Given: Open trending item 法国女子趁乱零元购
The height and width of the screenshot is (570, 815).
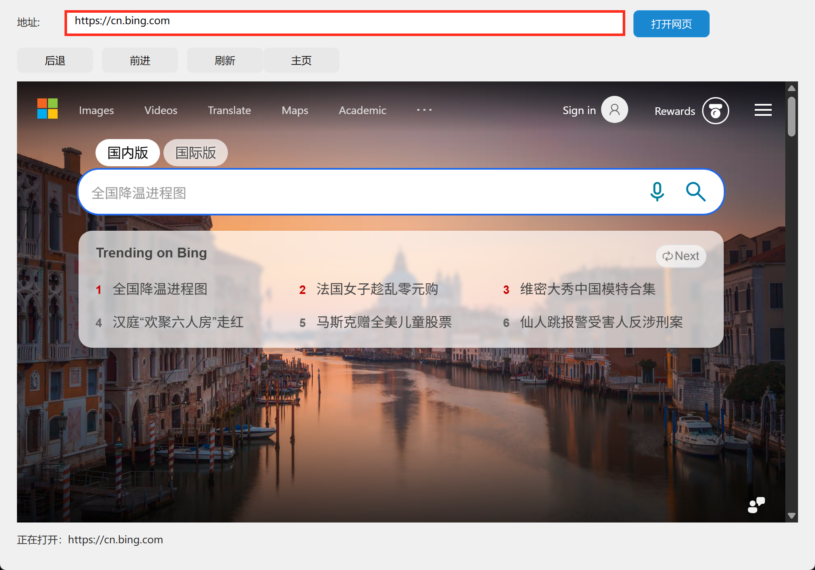Looking at the screenshot, I should coord(377,289).
